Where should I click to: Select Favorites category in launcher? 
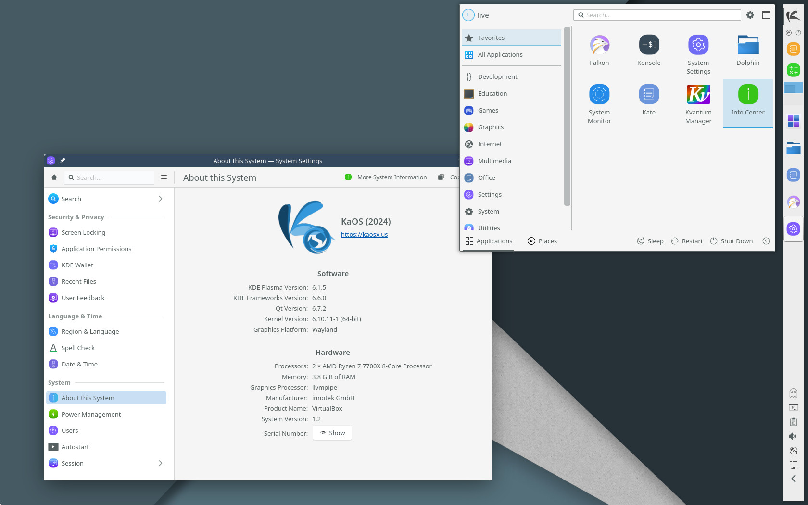click(x=512, y=38)
